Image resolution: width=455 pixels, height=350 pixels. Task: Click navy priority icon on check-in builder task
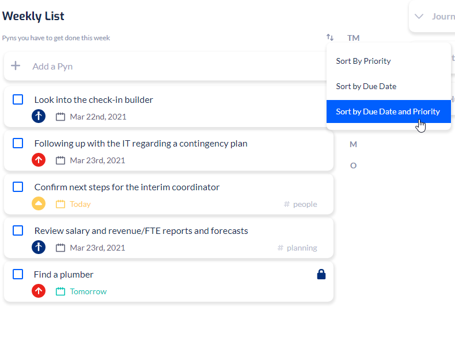coord(39,116)
